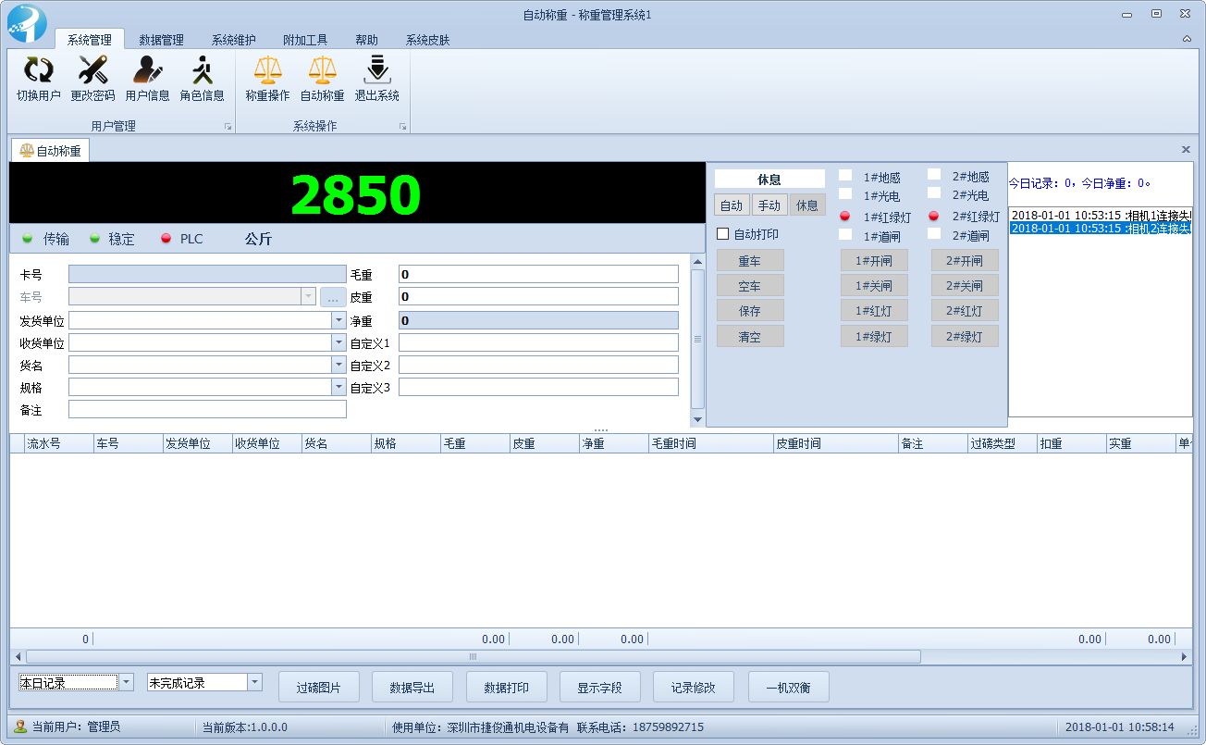Screen dimensions: 1206x745
Task: Expand the 未完成记录 filter dropdown
Action: pos(254,682)
